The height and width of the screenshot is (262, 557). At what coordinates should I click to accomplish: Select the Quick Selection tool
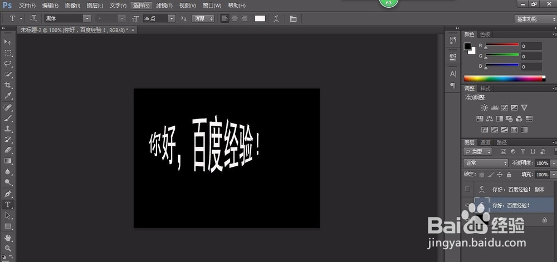[8, 75]
